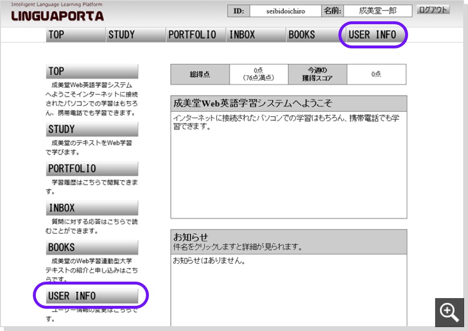Click the ID input field showing seibidoichiro
This screenshot has width=468, height=331.
click(283, 10)
